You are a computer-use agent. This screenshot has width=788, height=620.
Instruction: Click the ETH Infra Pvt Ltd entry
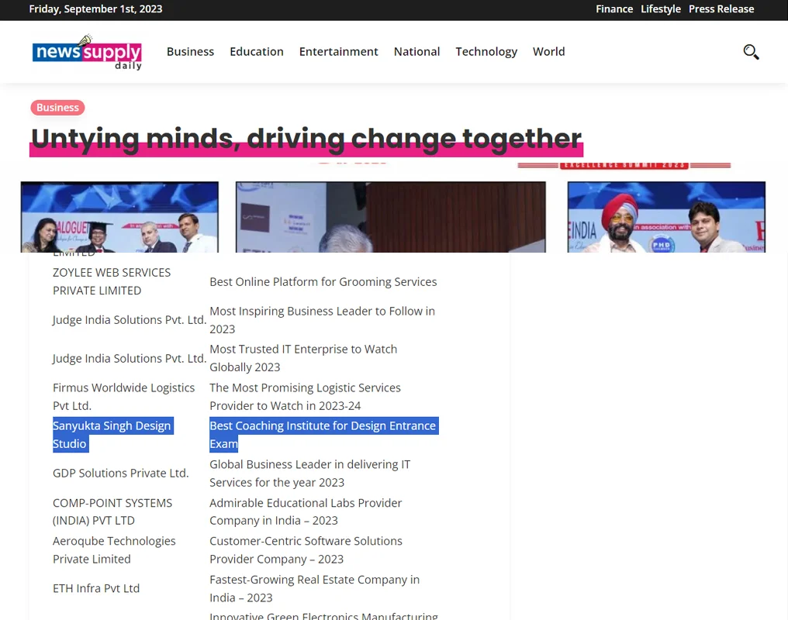pyautogui.click(x=96, y=588)
